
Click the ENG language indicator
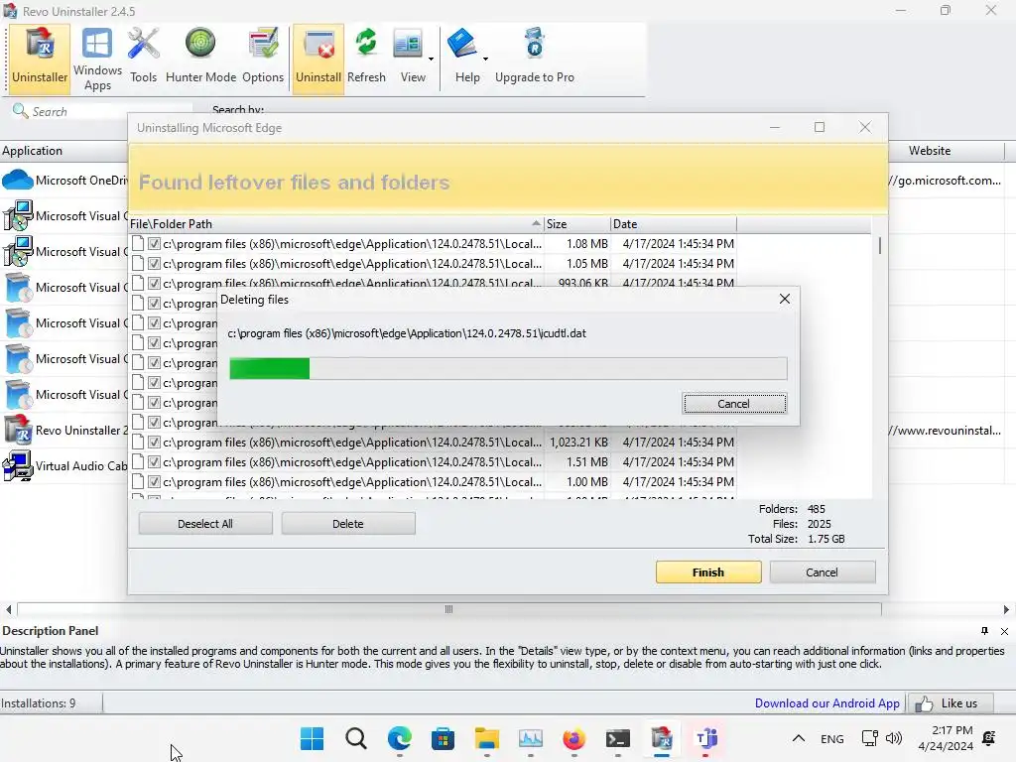(x=832, y=738)
